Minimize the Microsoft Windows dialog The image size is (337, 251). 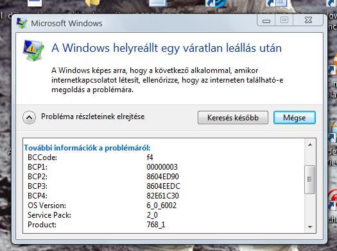point(266,20)
